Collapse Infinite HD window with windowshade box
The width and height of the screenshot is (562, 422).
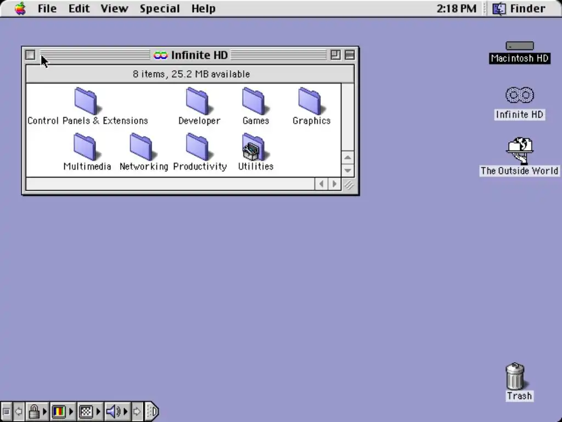pyautogui.click(x=350, y=55)
